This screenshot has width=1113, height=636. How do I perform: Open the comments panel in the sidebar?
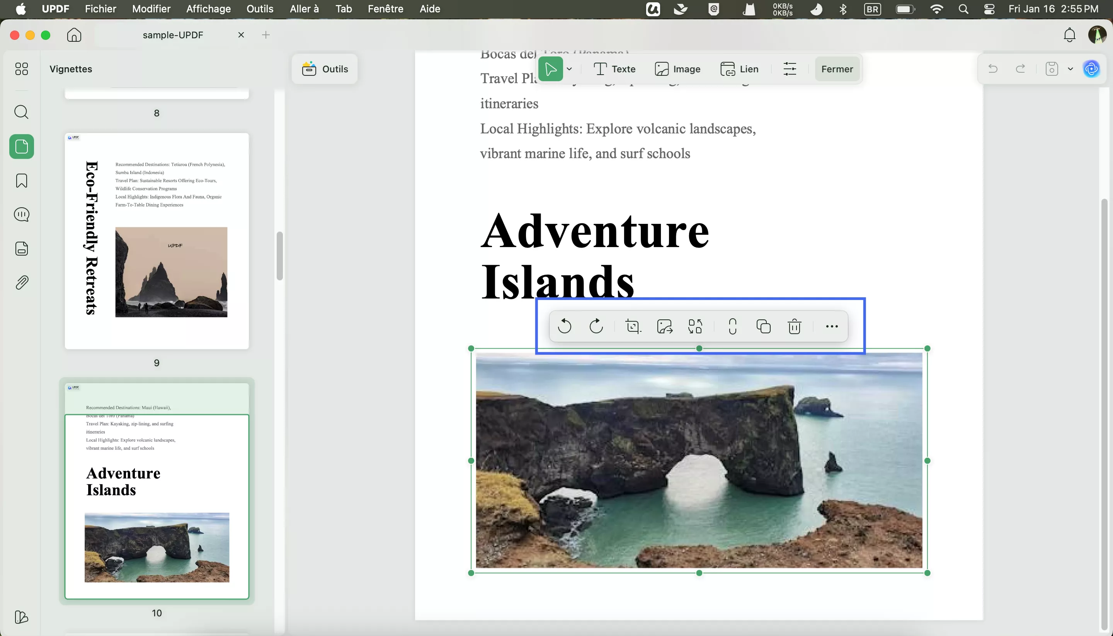coord(21,214)
